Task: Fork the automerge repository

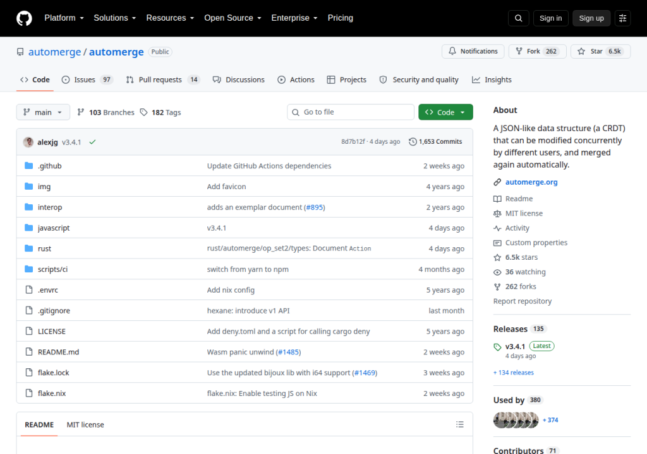Action: tap(537, 51)
